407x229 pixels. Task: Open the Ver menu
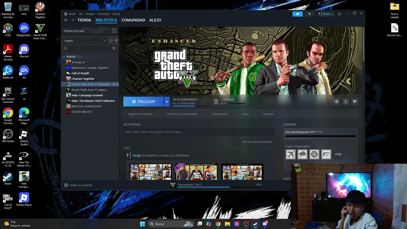pos(81,14)
